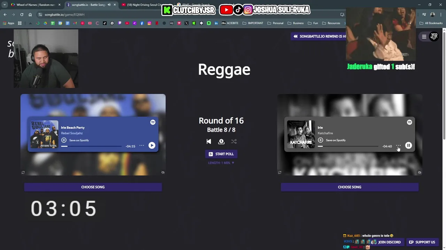
Task: Navigate back in browser history
Action: [x=5, y=15]
